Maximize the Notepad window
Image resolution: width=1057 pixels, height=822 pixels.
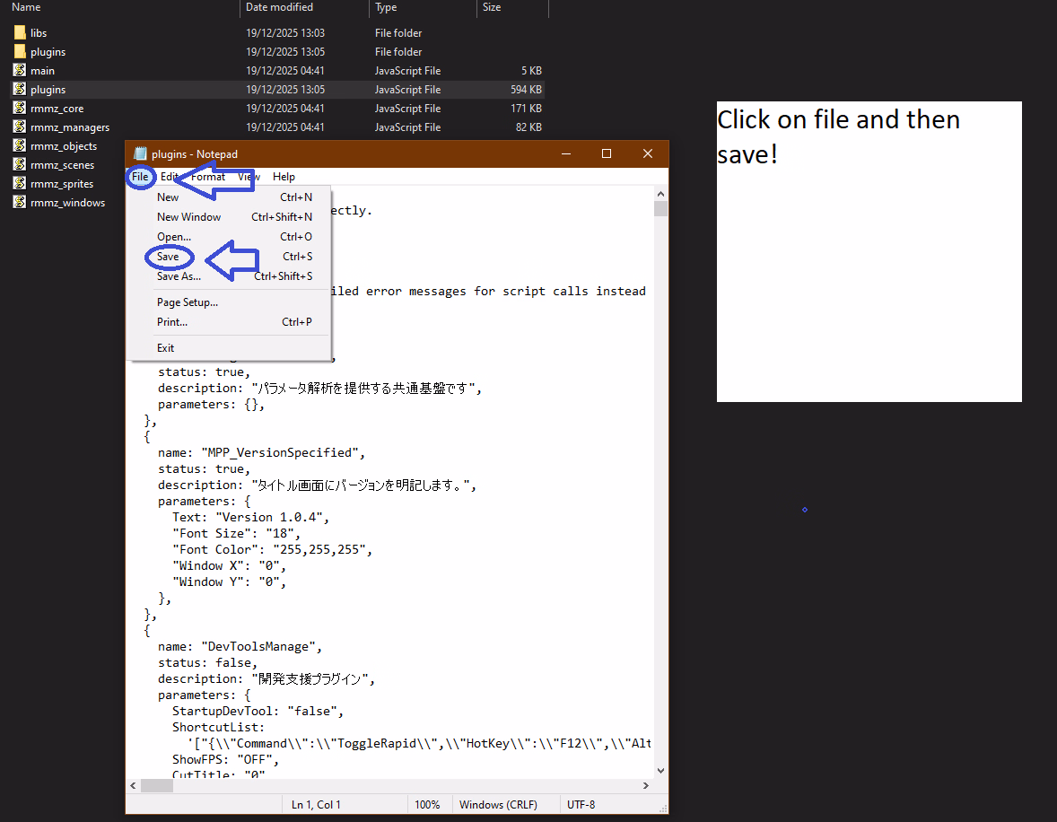pos(607,153)
